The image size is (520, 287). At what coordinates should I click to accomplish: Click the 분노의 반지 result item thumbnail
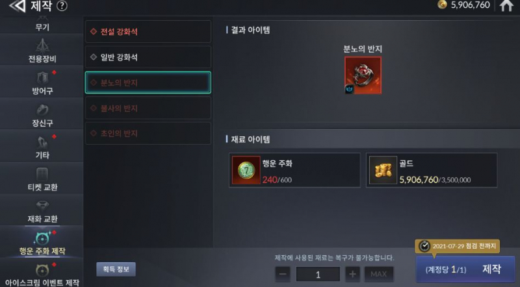click(363, 75)
